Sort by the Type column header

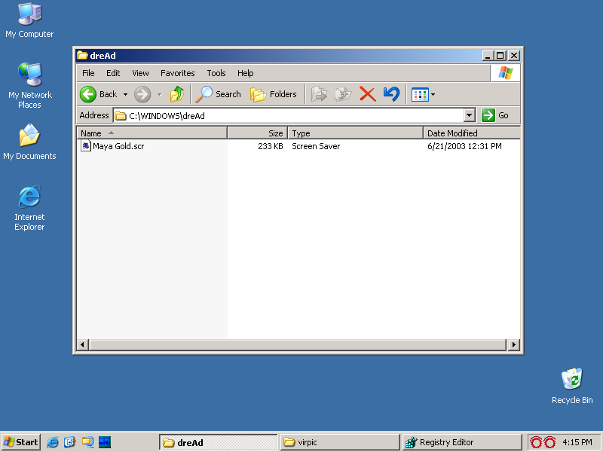[356, 133]
